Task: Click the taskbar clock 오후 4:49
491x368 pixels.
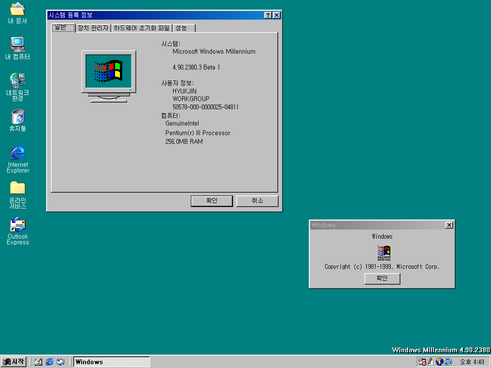Action: [x=472, y=362]
